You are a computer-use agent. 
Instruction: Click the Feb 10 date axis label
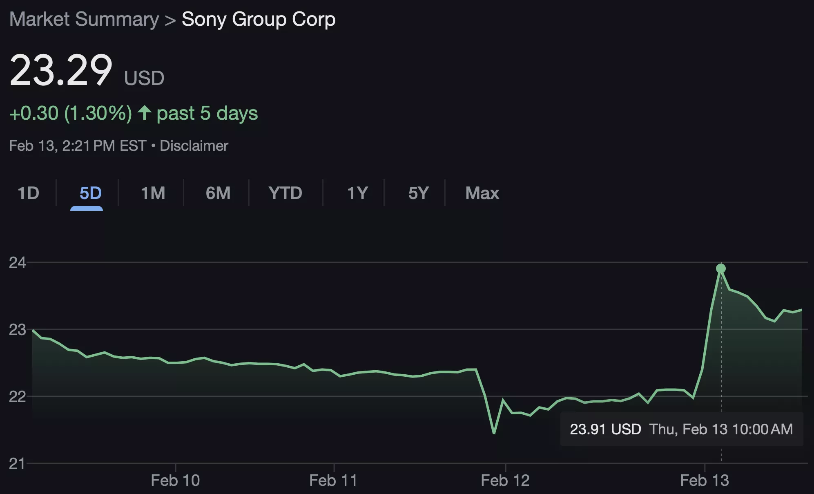click(x=175, y=481)
